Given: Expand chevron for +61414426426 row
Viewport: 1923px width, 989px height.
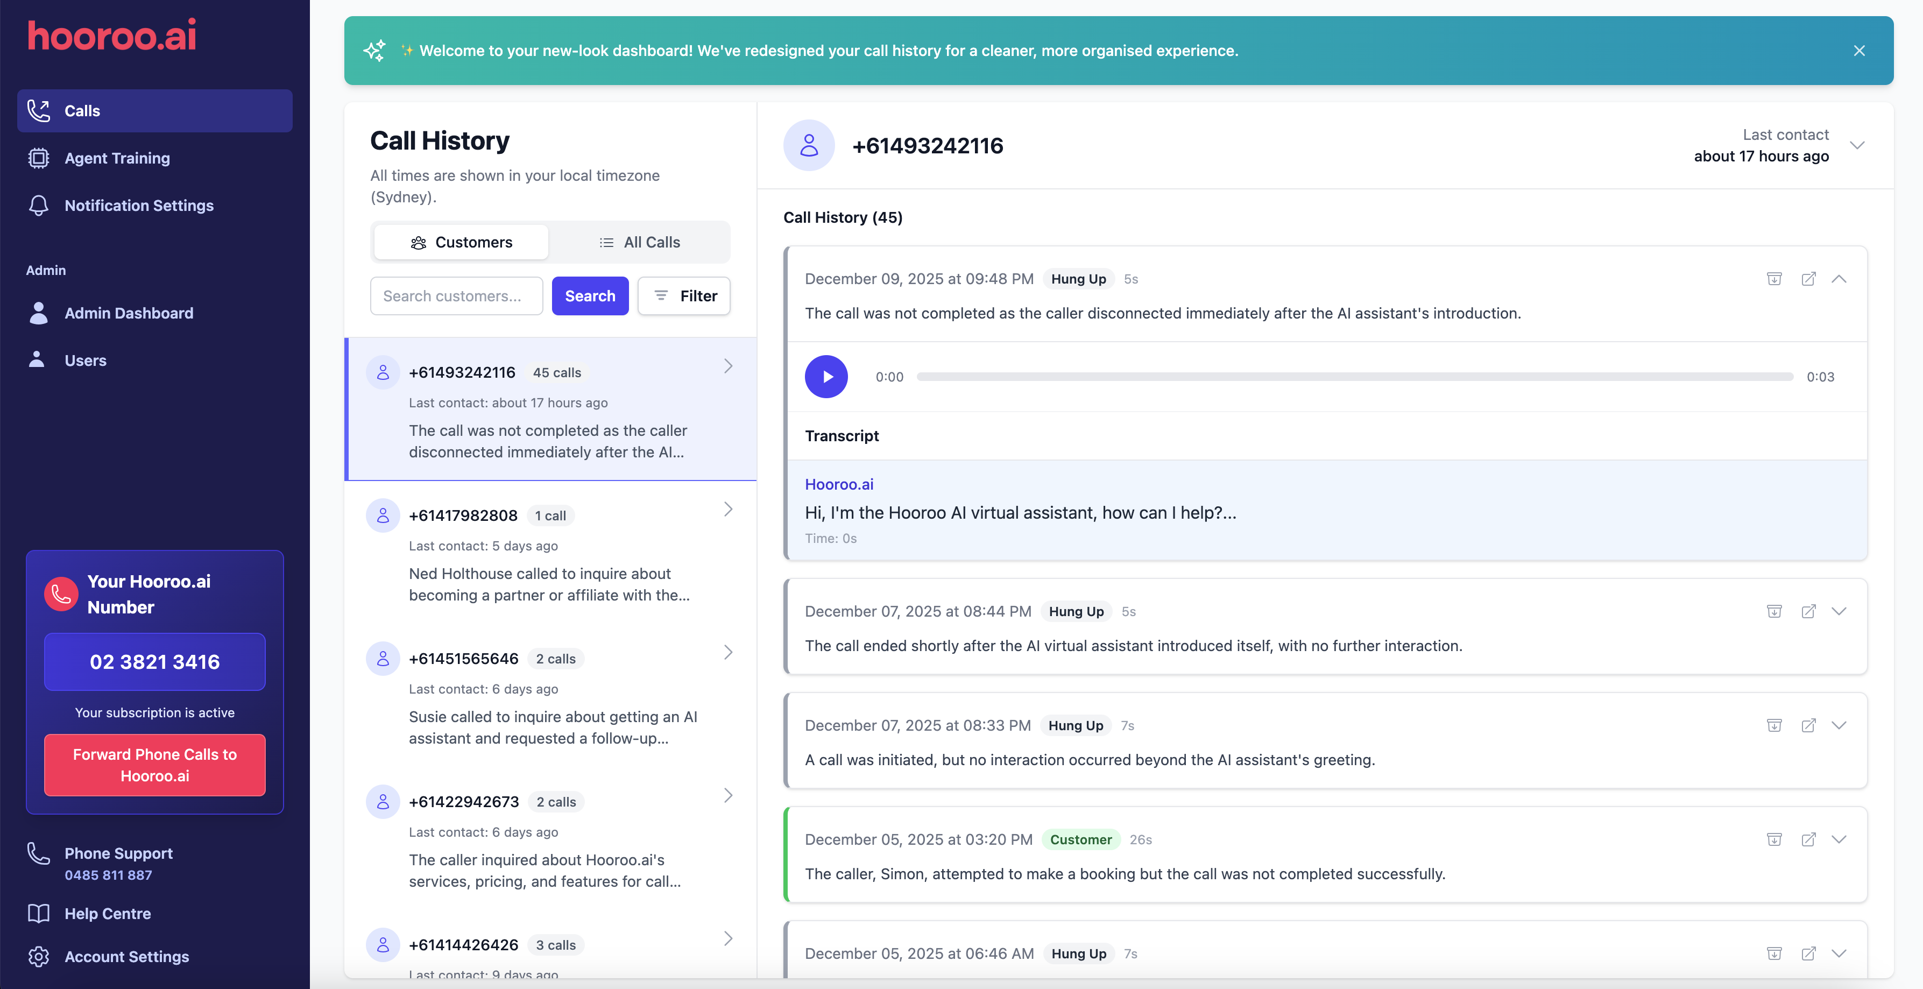Looking at the screenshot, I should [728, 939].
